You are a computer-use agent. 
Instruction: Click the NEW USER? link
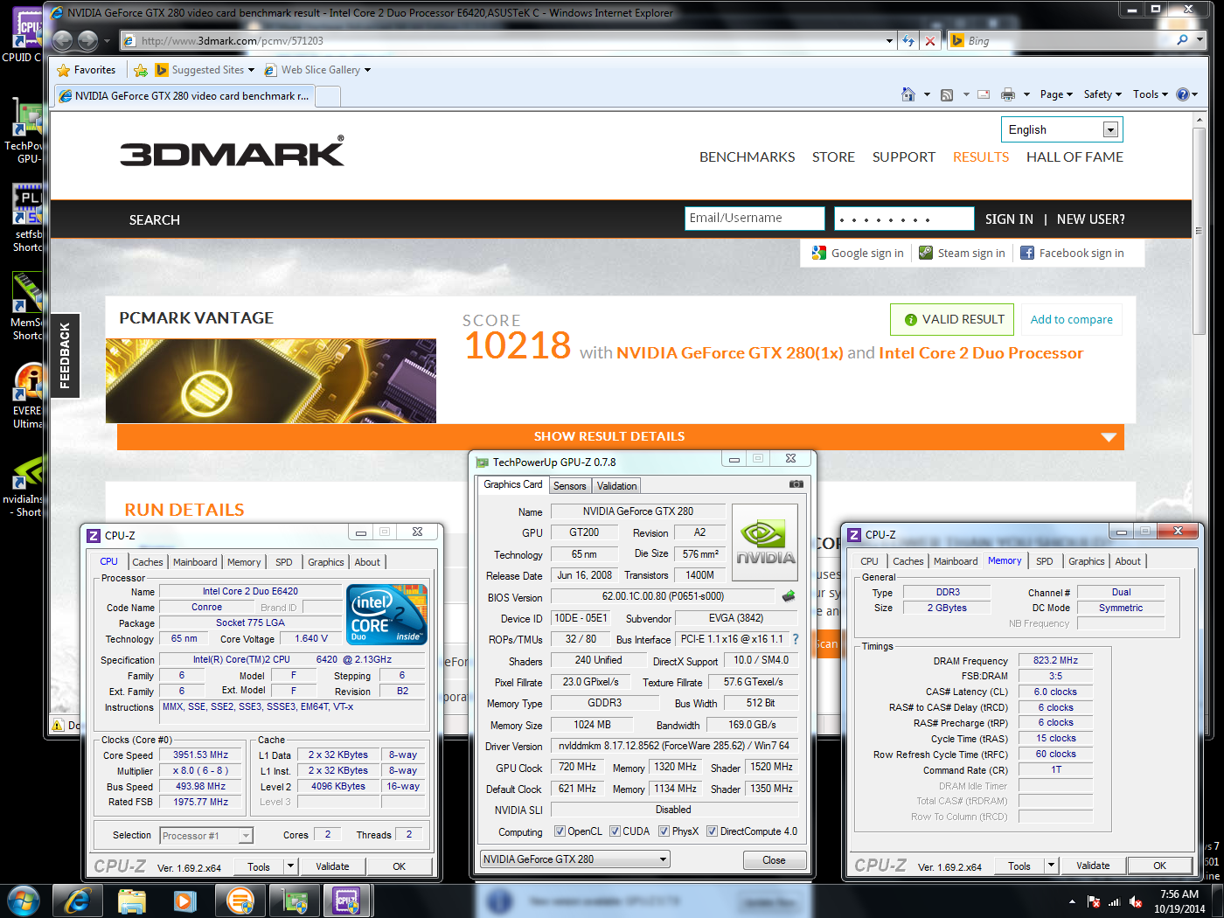1090,219
